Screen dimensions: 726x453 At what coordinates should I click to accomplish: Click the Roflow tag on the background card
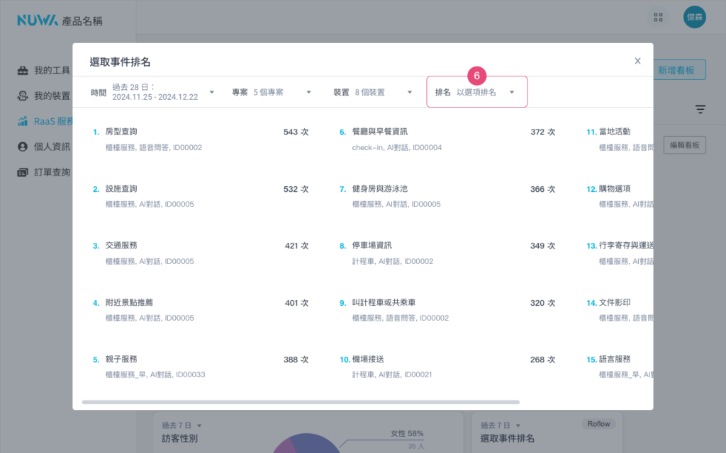pyautogui.click(x=598, y=424)
